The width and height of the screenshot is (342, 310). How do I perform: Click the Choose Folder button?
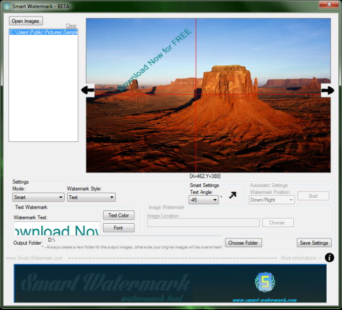coord(243,243)
